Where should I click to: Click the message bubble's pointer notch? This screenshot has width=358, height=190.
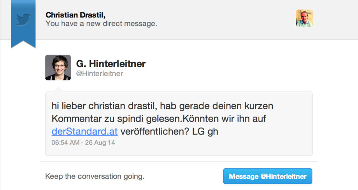(58, 90)
